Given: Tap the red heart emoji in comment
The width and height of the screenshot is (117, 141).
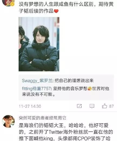Looking at the screenshot, I should pos(56,11).
